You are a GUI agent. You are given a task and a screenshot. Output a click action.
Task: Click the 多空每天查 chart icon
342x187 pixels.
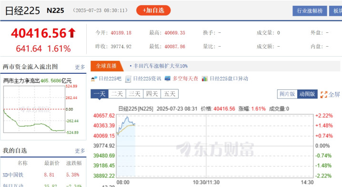168,79
